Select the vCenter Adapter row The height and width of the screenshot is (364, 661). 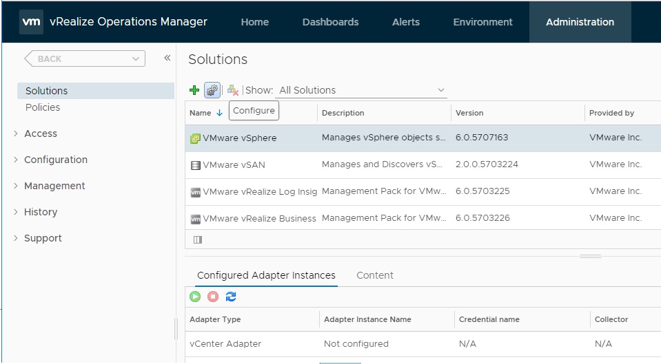click(x=423, y=344)
